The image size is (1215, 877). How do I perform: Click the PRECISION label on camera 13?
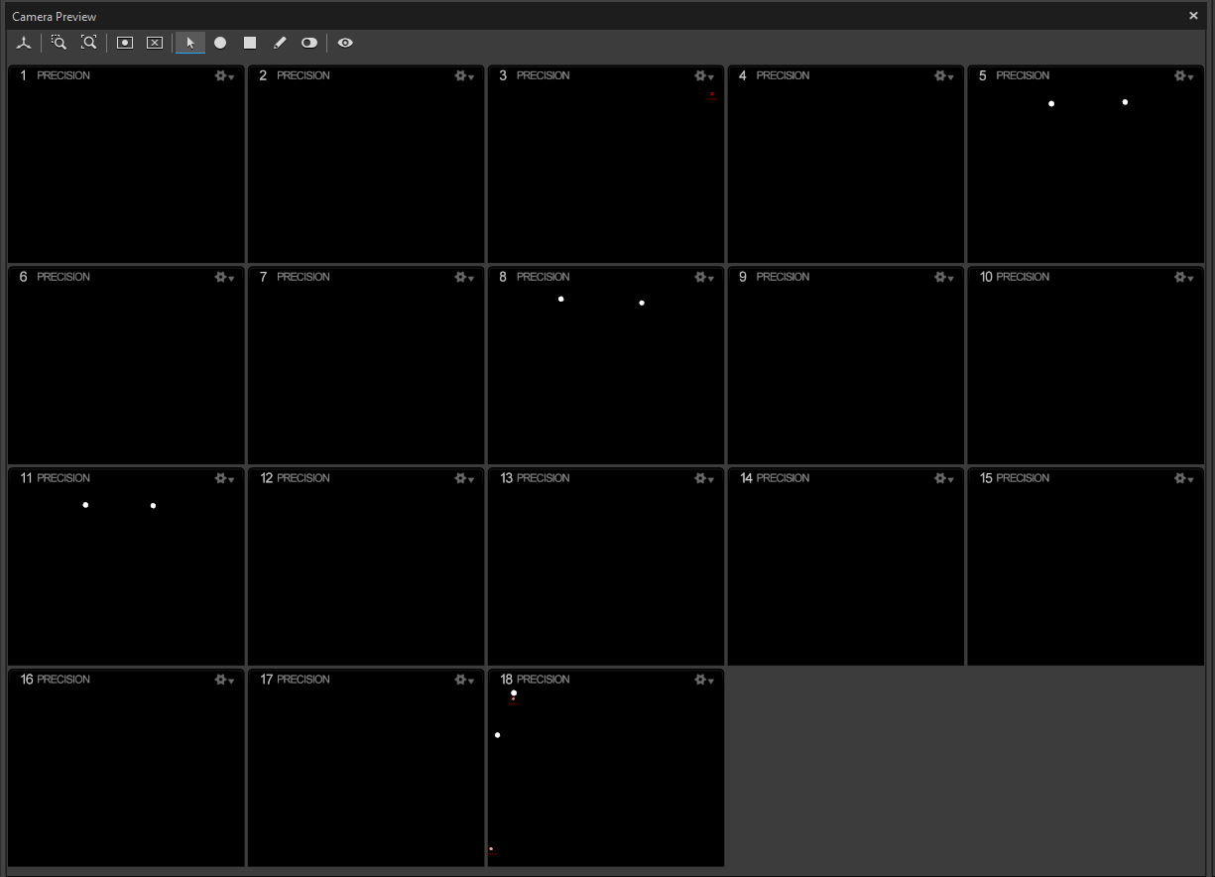pos(543,478)
